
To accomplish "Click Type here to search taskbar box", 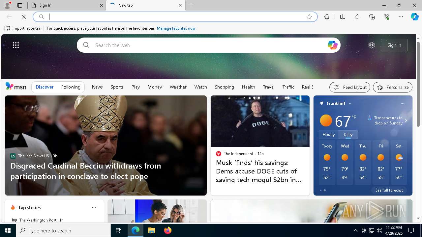I will [x=63, y=230].
